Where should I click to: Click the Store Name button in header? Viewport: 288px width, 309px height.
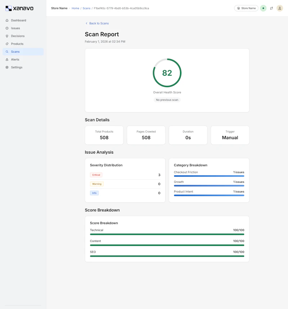246,8
